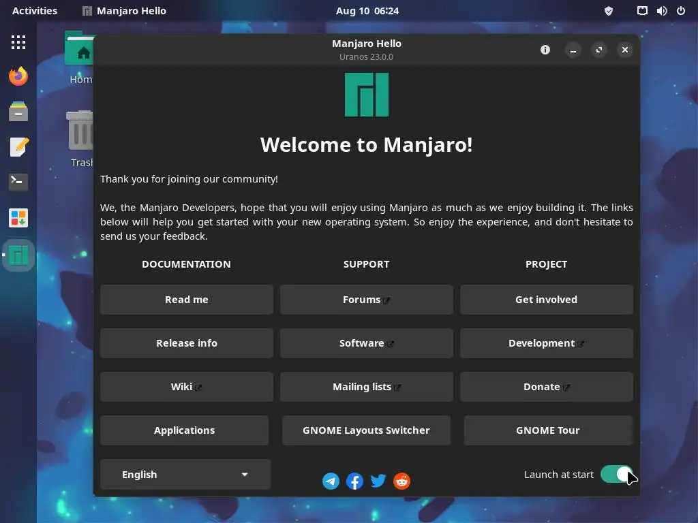The height and width of the screenshot is (523, 698).
Task: Click the Applications button
Action: click(184, 430)
